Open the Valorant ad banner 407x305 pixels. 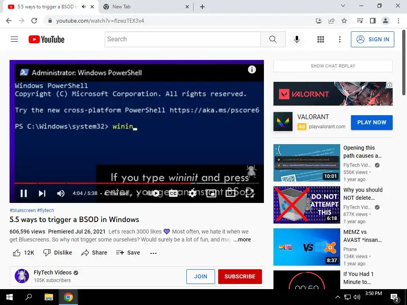pos(333,94)
